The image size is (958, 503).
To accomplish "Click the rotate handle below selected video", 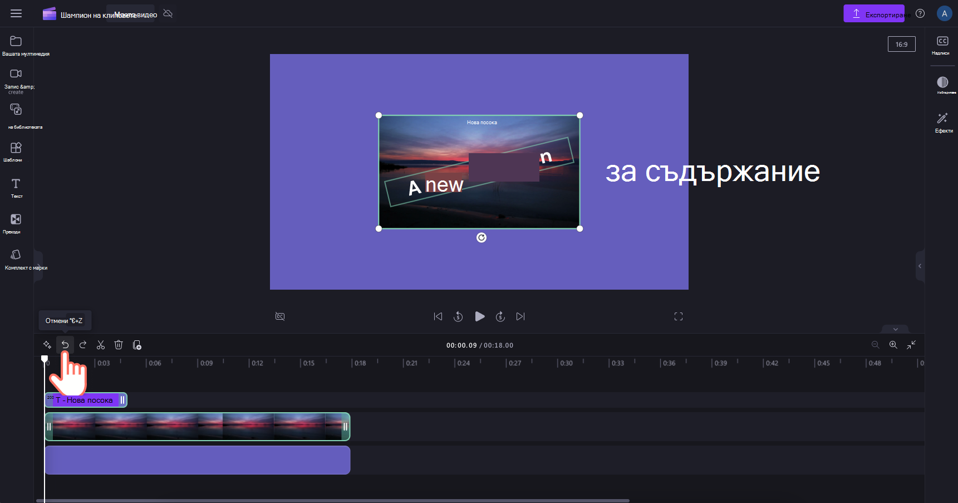I will [x=482, y=238].
